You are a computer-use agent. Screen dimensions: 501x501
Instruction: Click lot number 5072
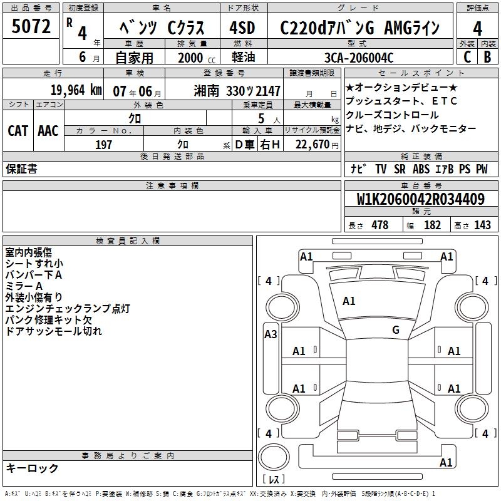[31, 27]
